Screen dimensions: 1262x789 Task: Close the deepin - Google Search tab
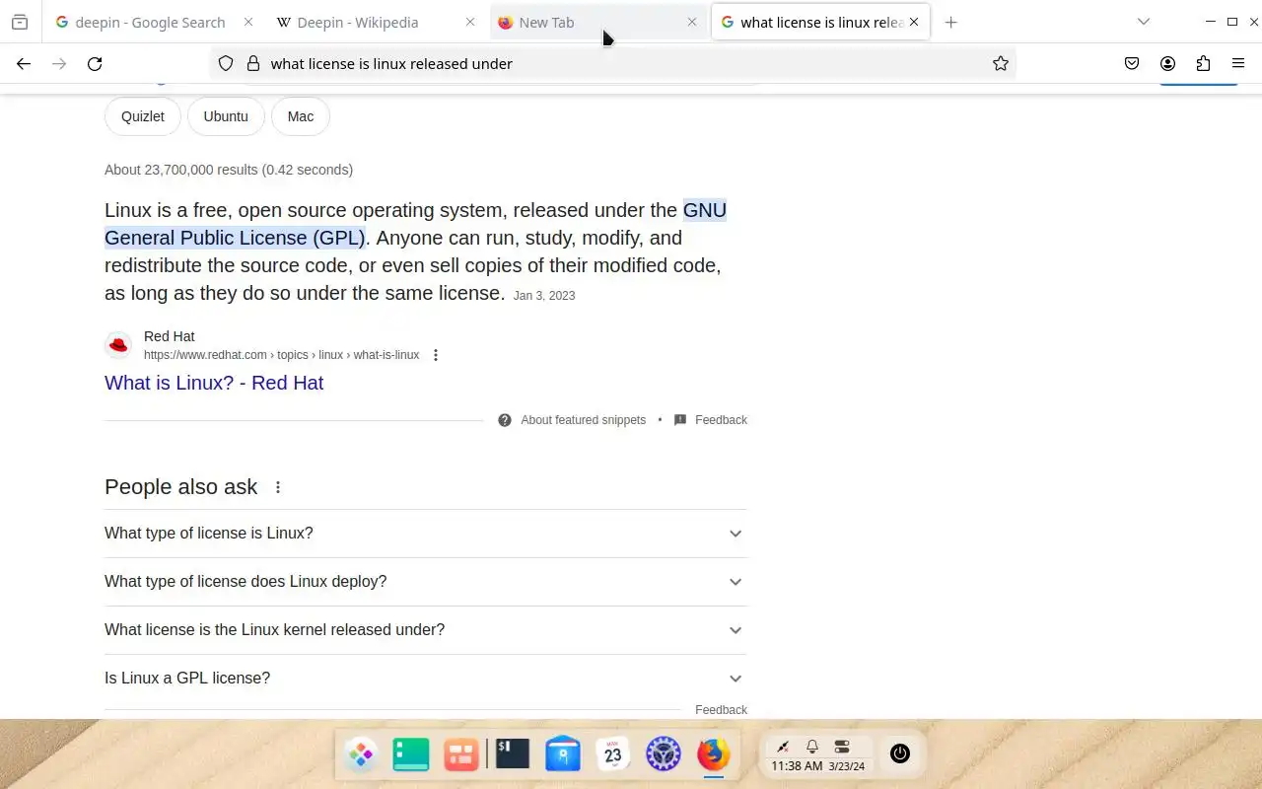click(x=247, y=22)
